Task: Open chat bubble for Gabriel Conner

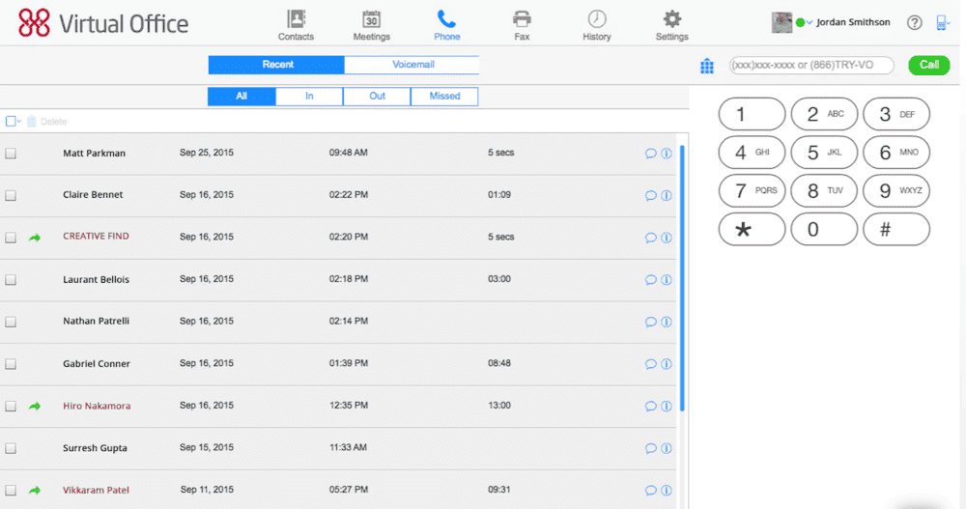Action: [x=650, y=364]
